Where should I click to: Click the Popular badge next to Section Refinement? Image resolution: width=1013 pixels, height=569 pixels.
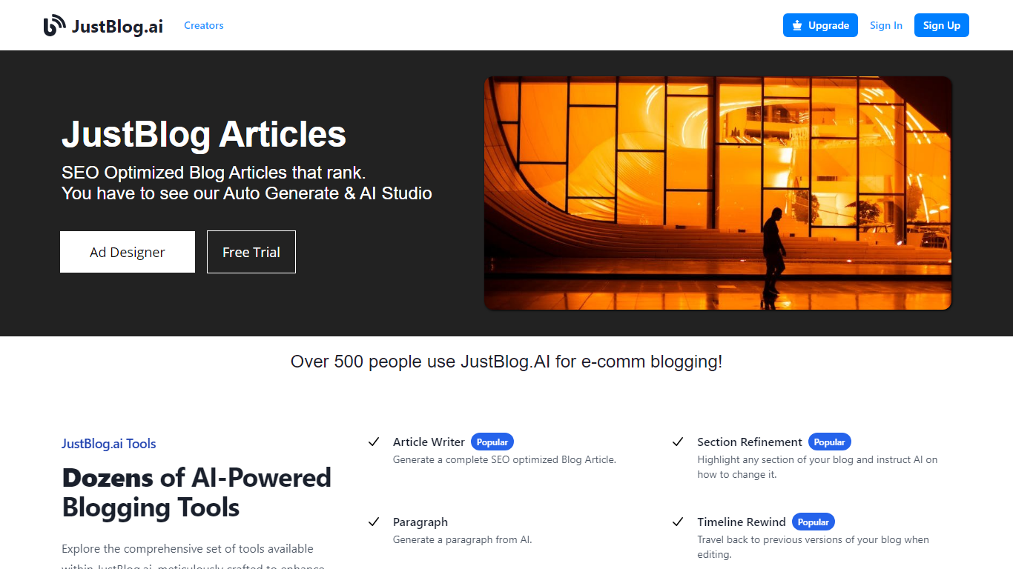coord(829,442)
